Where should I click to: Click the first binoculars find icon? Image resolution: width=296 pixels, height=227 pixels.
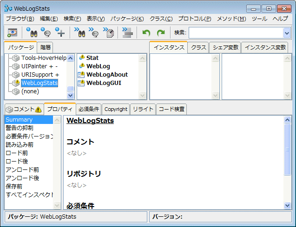32,32
